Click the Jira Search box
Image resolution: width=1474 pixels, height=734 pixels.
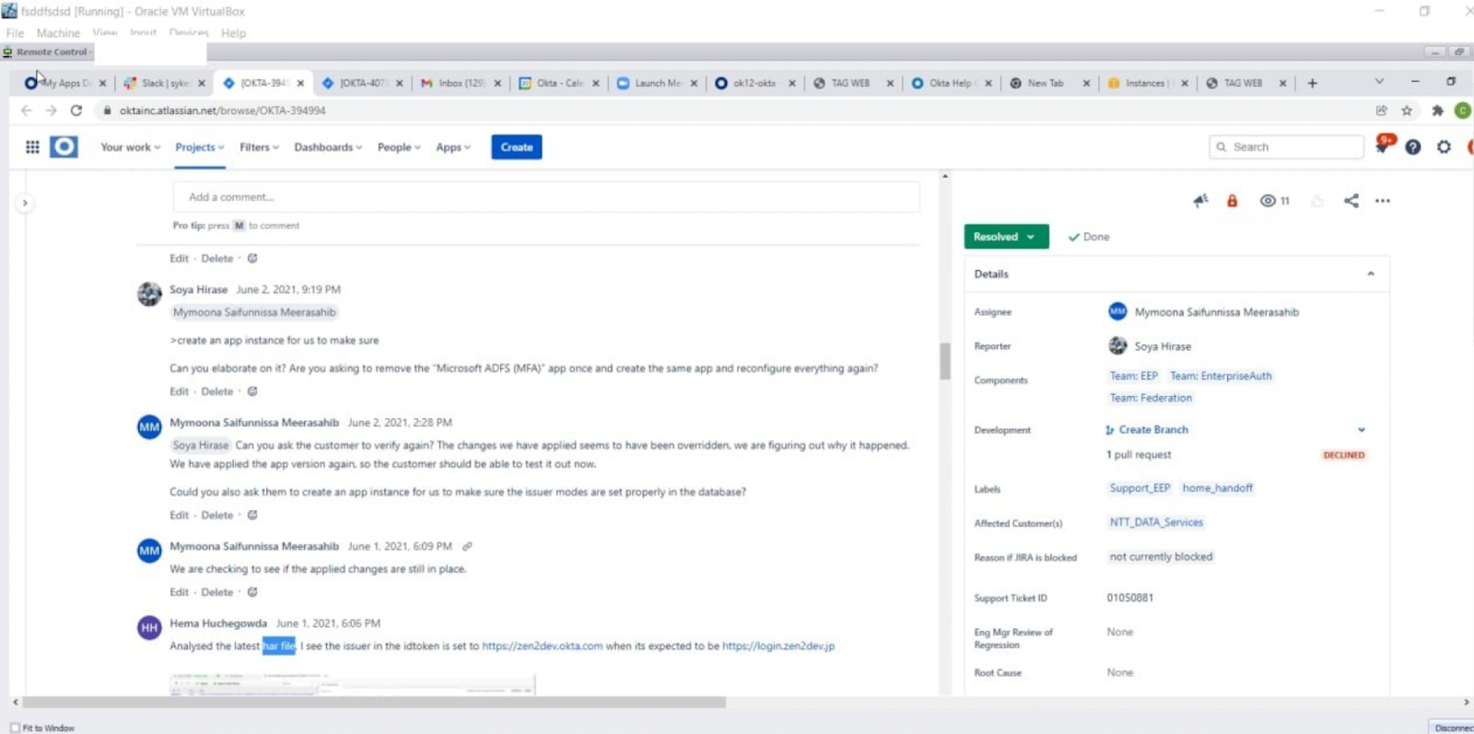click(1287, 147)
